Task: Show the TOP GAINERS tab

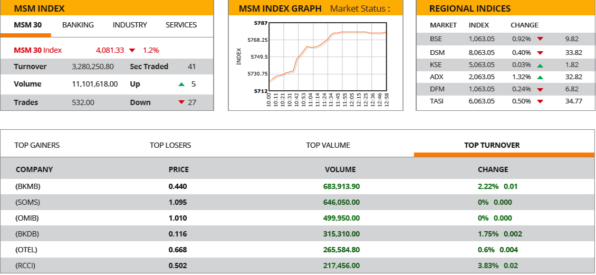Action: pos(37,145)
